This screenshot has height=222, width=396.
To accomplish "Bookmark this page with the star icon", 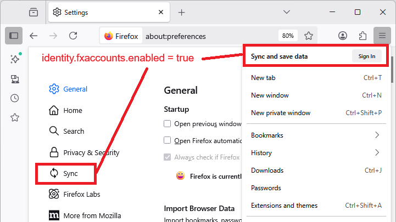I will tap(309, 36).
